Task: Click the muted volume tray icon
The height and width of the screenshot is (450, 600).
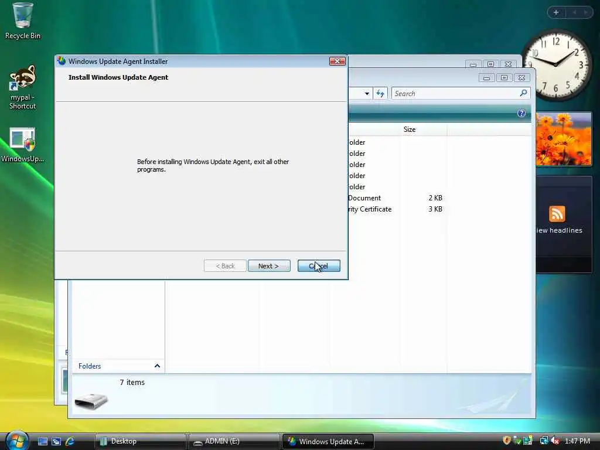Action: (555, 441)
